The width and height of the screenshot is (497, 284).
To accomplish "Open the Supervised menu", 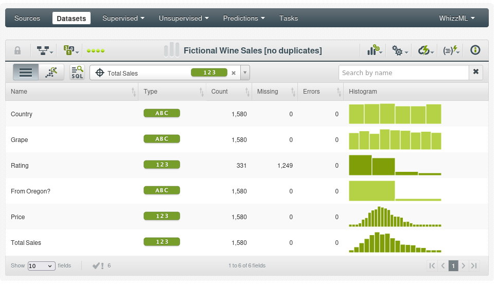I will click(123, 18).
